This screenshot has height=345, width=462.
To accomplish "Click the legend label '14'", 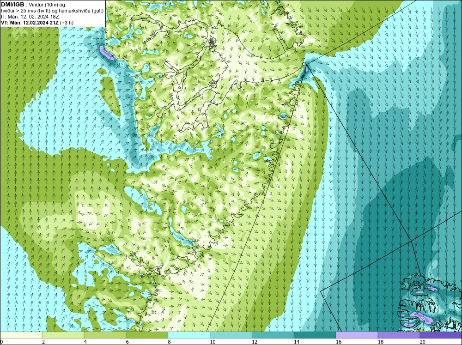I will (297, 342).
